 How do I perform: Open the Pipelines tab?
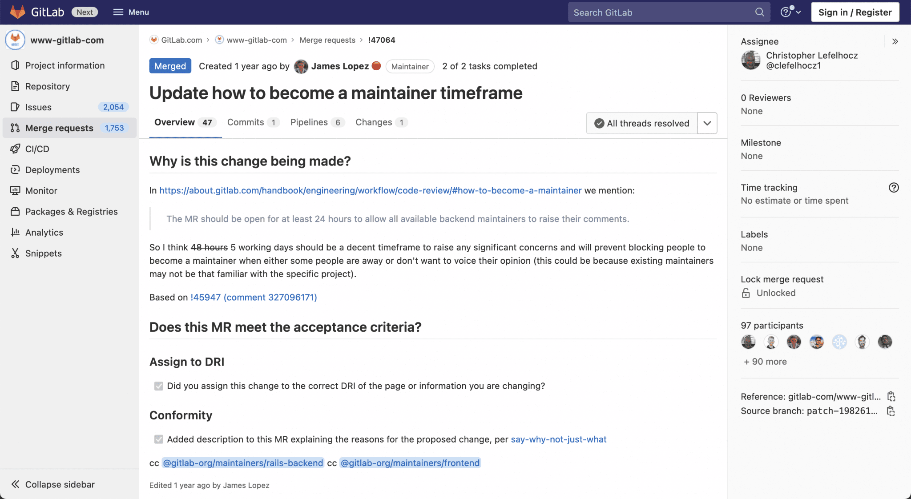[x=318, y=123]
